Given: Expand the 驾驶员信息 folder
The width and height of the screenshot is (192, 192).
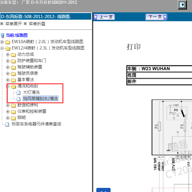Looking at the screenshot, I should (8, 74).
